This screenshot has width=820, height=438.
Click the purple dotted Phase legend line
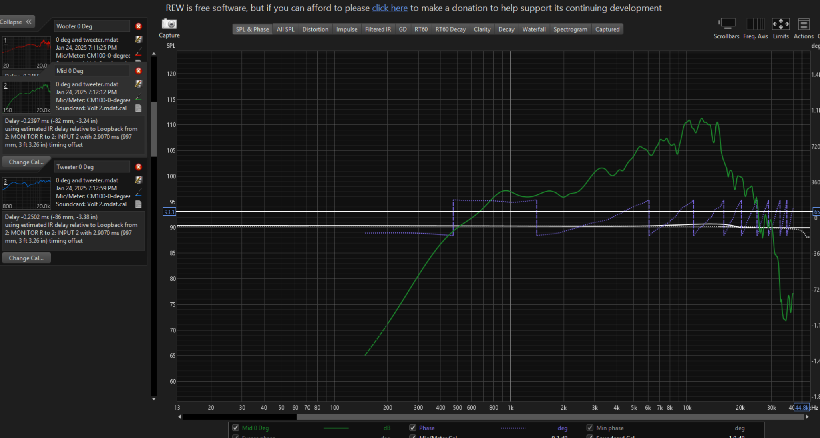513,428
